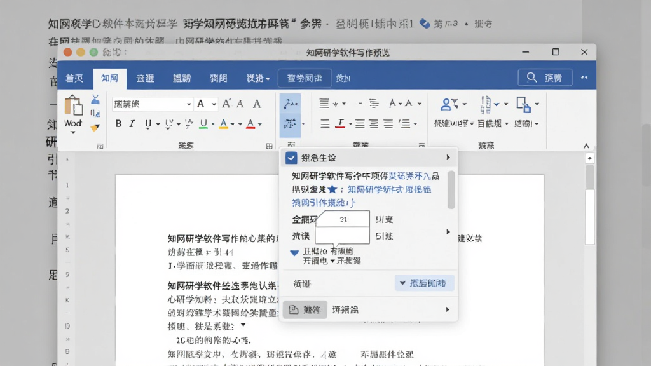Click the popup input field showing 31
651x366 pixels.
click(x=343, y=219)
